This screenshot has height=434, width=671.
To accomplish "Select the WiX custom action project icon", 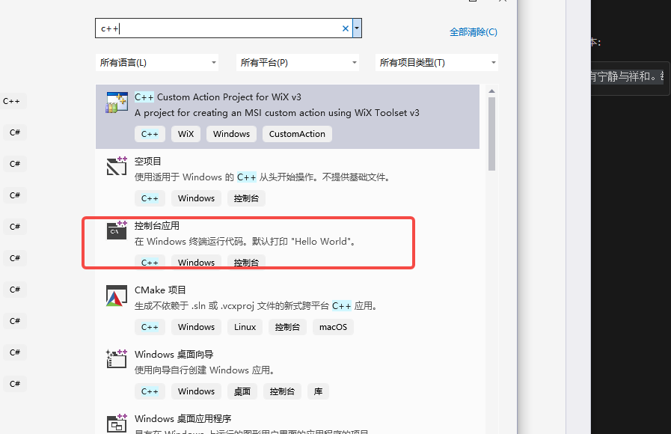I will 117,103.
